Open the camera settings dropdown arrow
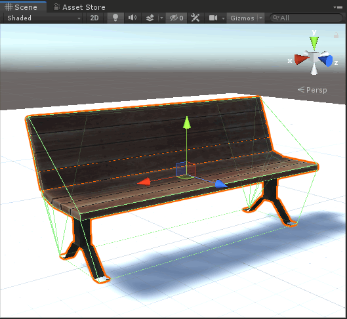Screen dimensions: 347x319 [223, 18]
